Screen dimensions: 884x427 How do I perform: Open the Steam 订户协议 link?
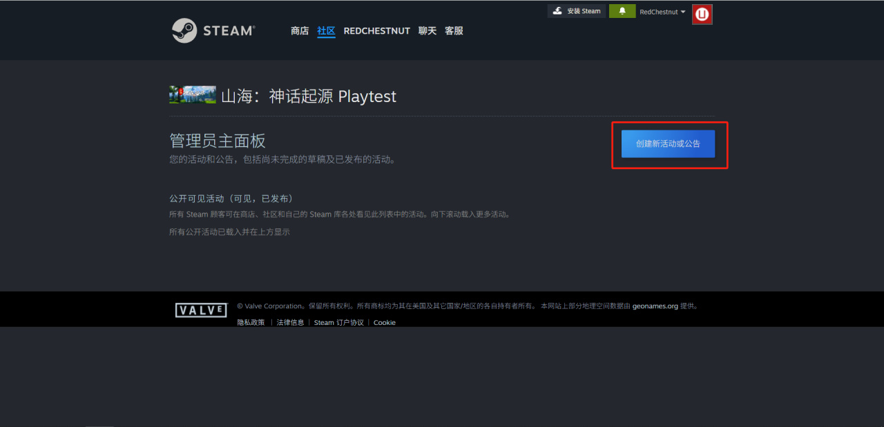click(x=338, y=322)
